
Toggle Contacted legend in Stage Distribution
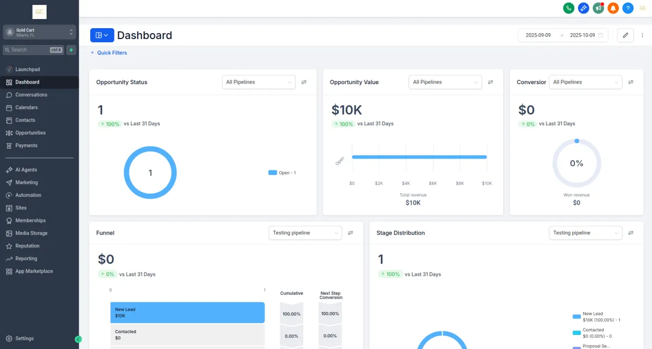point(592,333)
